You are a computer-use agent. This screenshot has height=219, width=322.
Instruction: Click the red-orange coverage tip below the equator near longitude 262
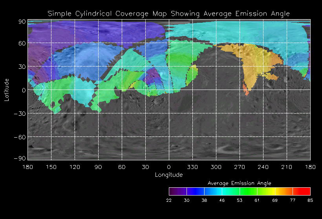(246, 90)
